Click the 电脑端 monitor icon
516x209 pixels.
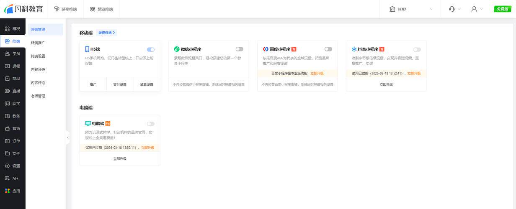point(88,124)
